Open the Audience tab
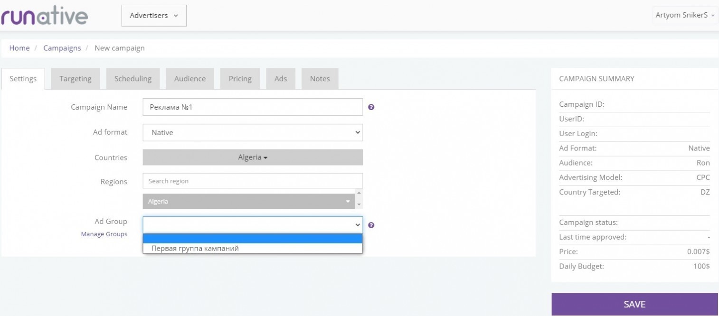 tap(190, 79)
